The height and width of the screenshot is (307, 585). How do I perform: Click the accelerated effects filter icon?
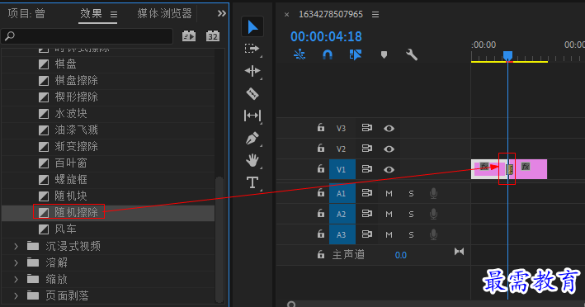click(x=189, y=36)
